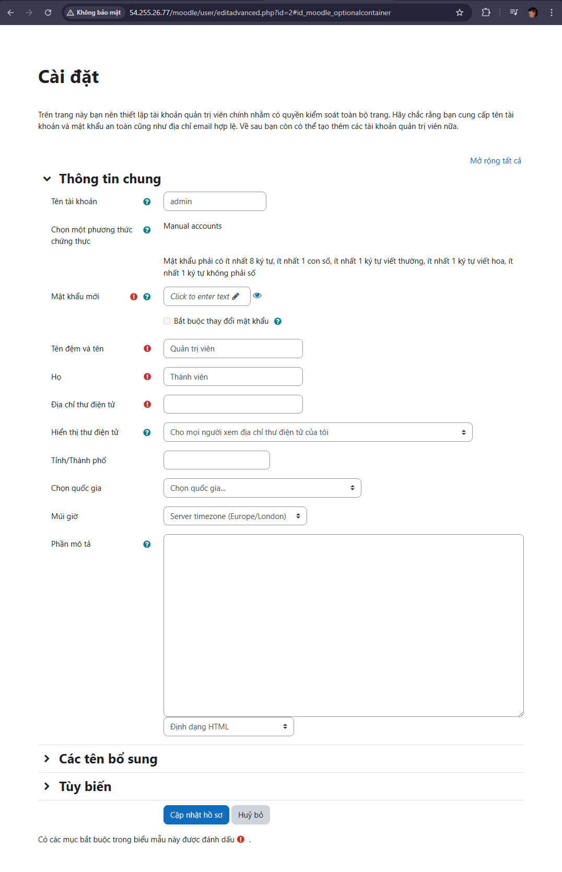Image resolution: width=562 pixels, height=872 pixels.
Task: Open the browser extensions puzzle icon
Action: tap(486, 13)
